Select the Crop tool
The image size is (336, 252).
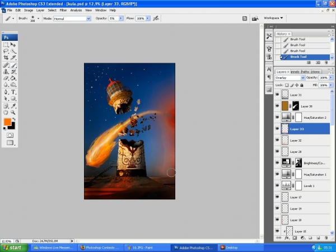(x=6, y=58)
